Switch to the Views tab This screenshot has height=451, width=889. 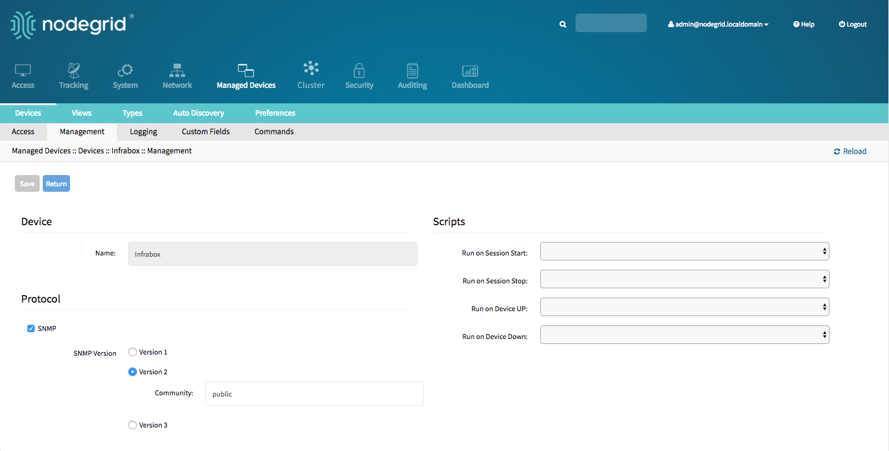81,113
